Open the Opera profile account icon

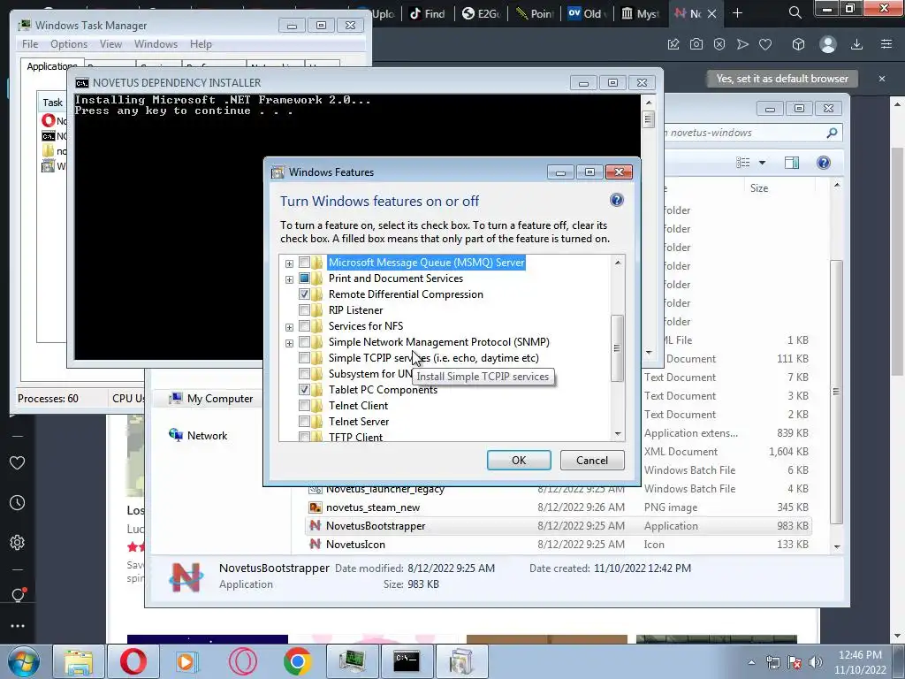[827, 44]
